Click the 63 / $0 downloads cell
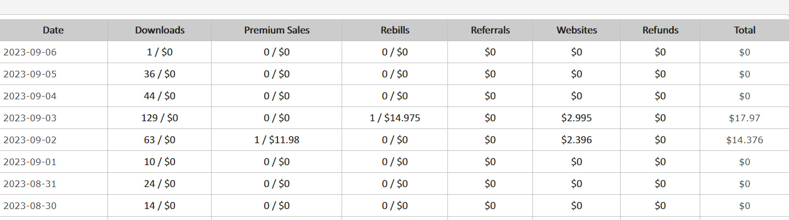The width and height of the screenshot is (789, 220). (160, 140)
